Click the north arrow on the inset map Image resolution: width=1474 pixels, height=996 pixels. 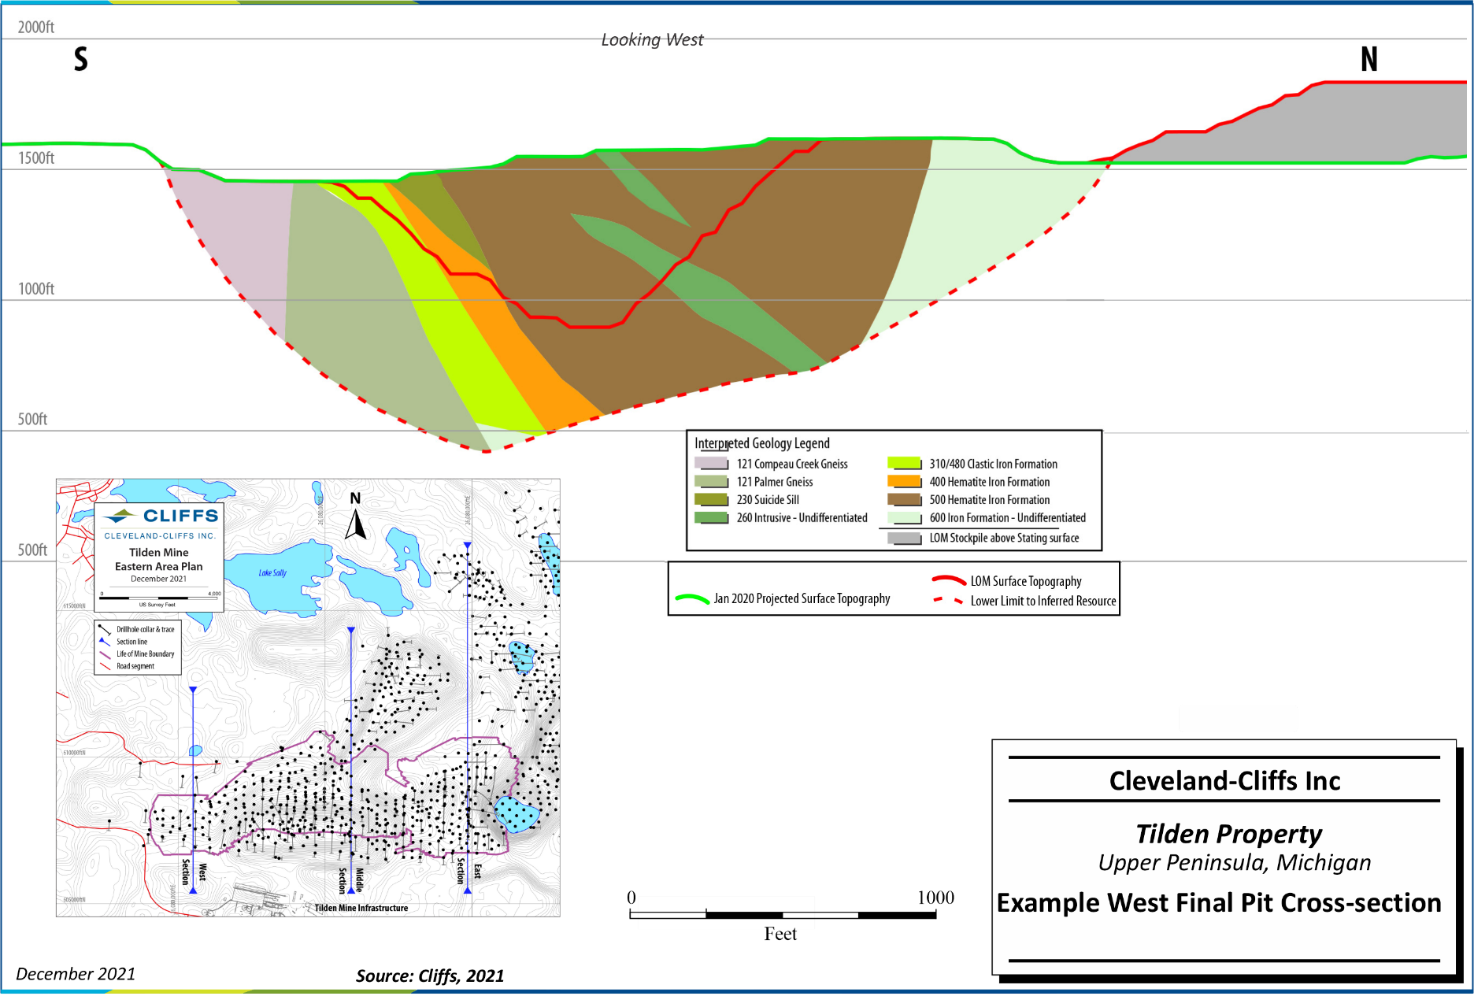coord(356,517)
